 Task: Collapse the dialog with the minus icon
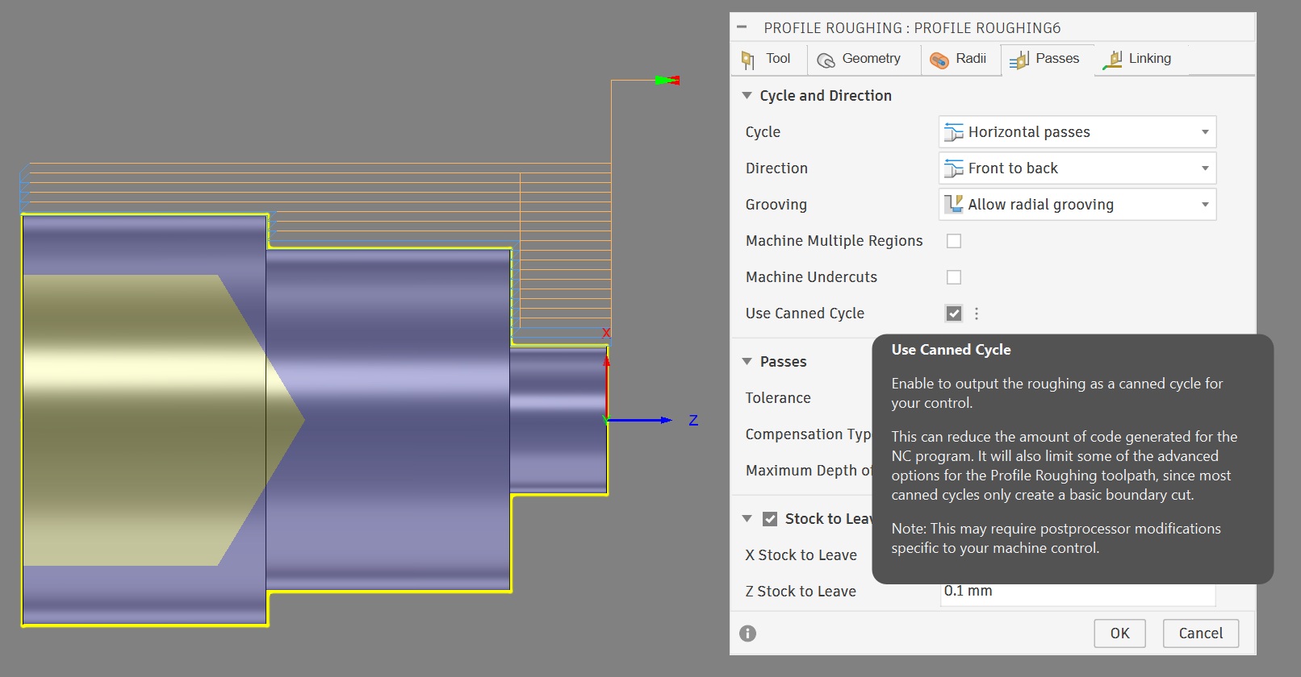coord(742,27)
